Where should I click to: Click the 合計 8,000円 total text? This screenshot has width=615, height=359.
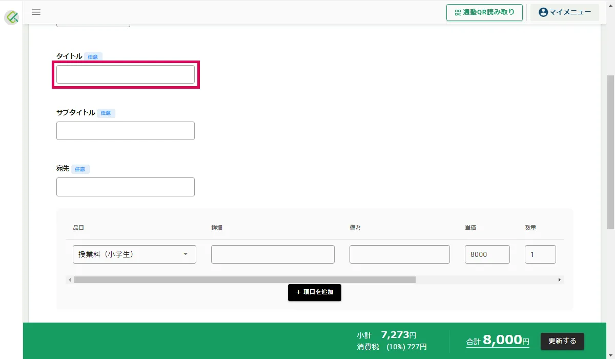click(498, 341)
